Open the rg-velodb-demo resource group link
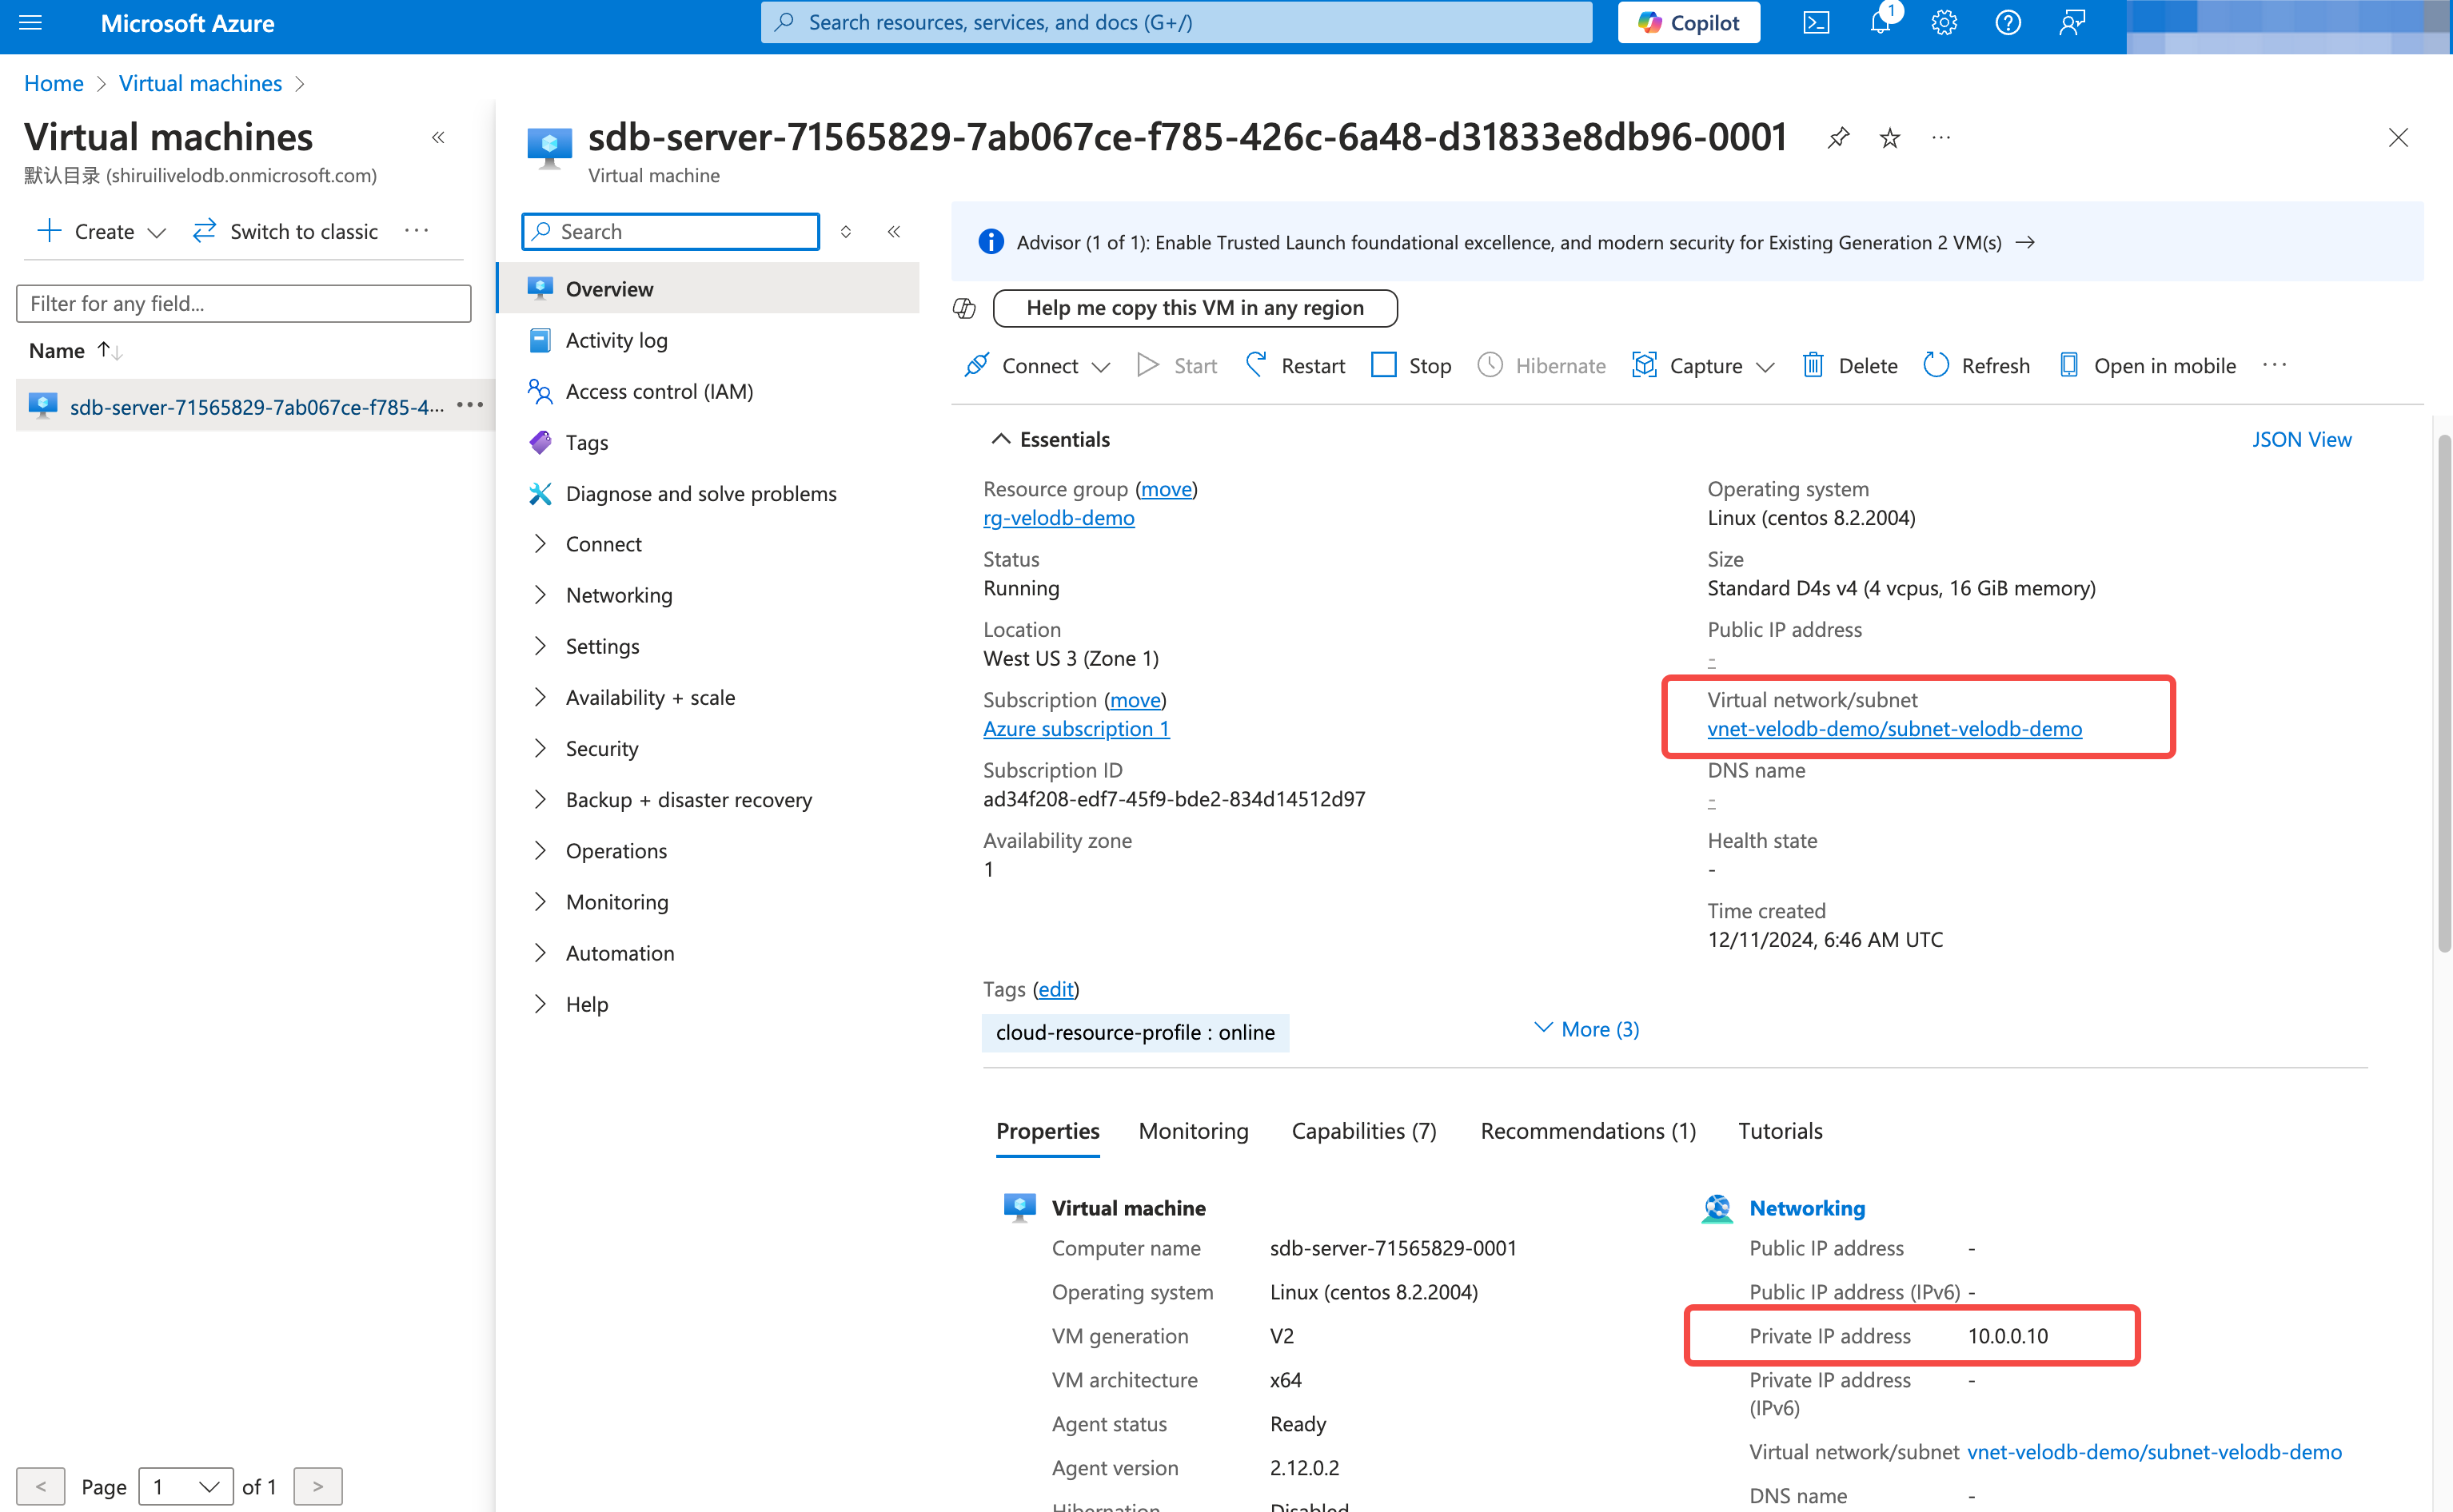 coord(1059,518)
